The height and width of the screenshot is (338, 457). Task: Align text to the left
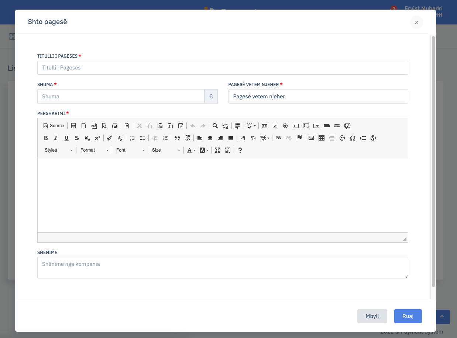coord(200,138)
